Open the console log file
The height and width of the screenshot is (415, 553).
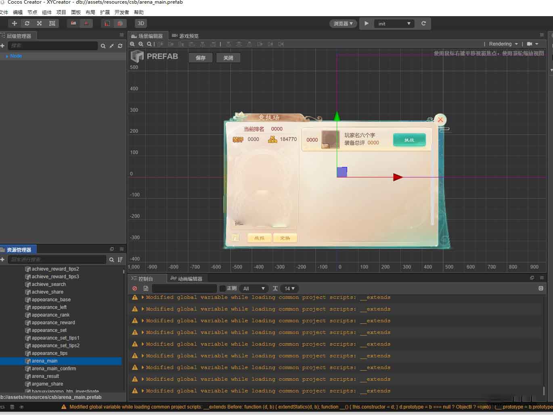(x=146, y=288)
